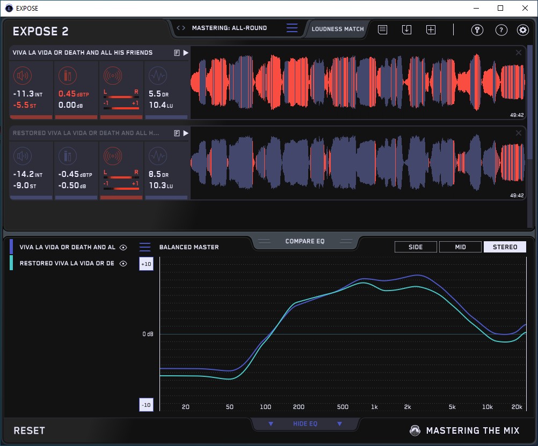The height and width of the screenshot is (446, 538).
Task: Click the add track plus icon
Action: click(431, 30)
